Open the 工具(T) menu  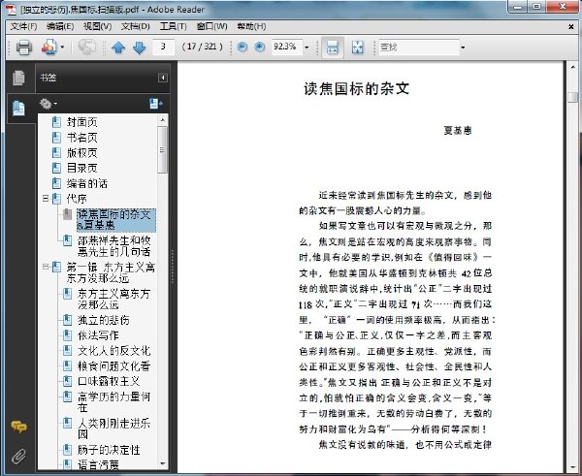pyautogui.click(x=173, y=26)
